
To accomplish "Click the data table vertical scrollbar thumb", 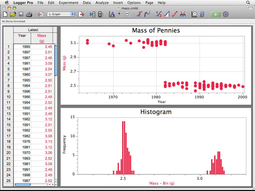I will coord(56,61).
